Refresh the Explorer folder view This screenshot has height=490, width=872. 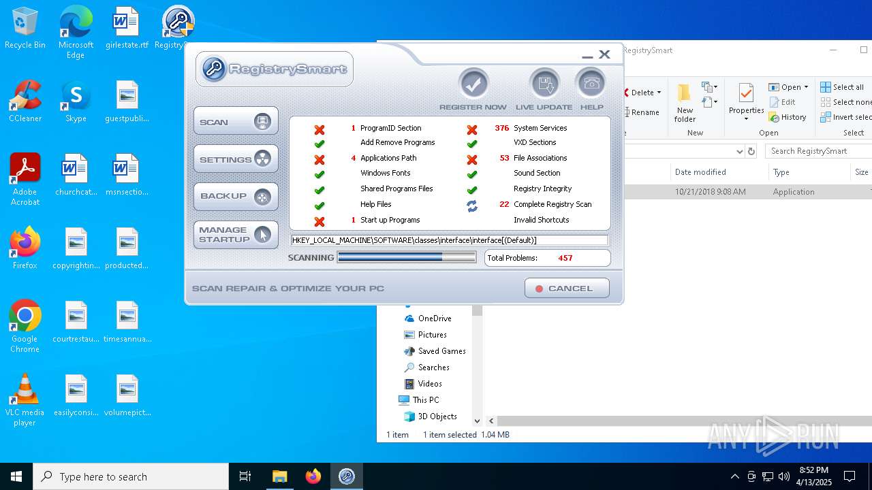751,151
